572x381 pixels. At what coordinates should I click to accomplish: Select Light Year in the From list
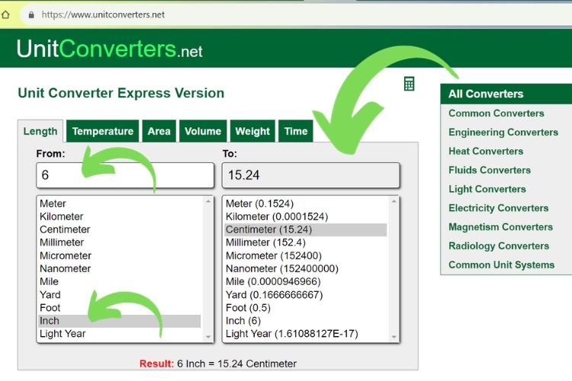coord(63,334)
